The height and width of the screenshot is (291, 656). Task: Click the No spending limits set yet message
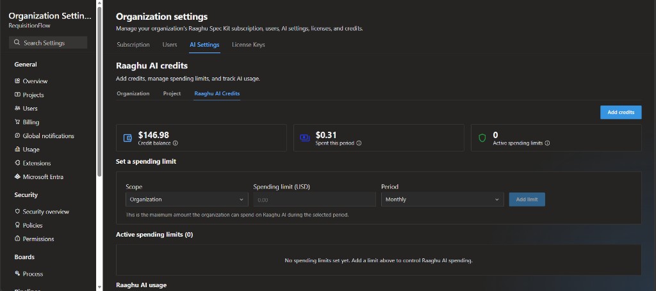[379, 260]
